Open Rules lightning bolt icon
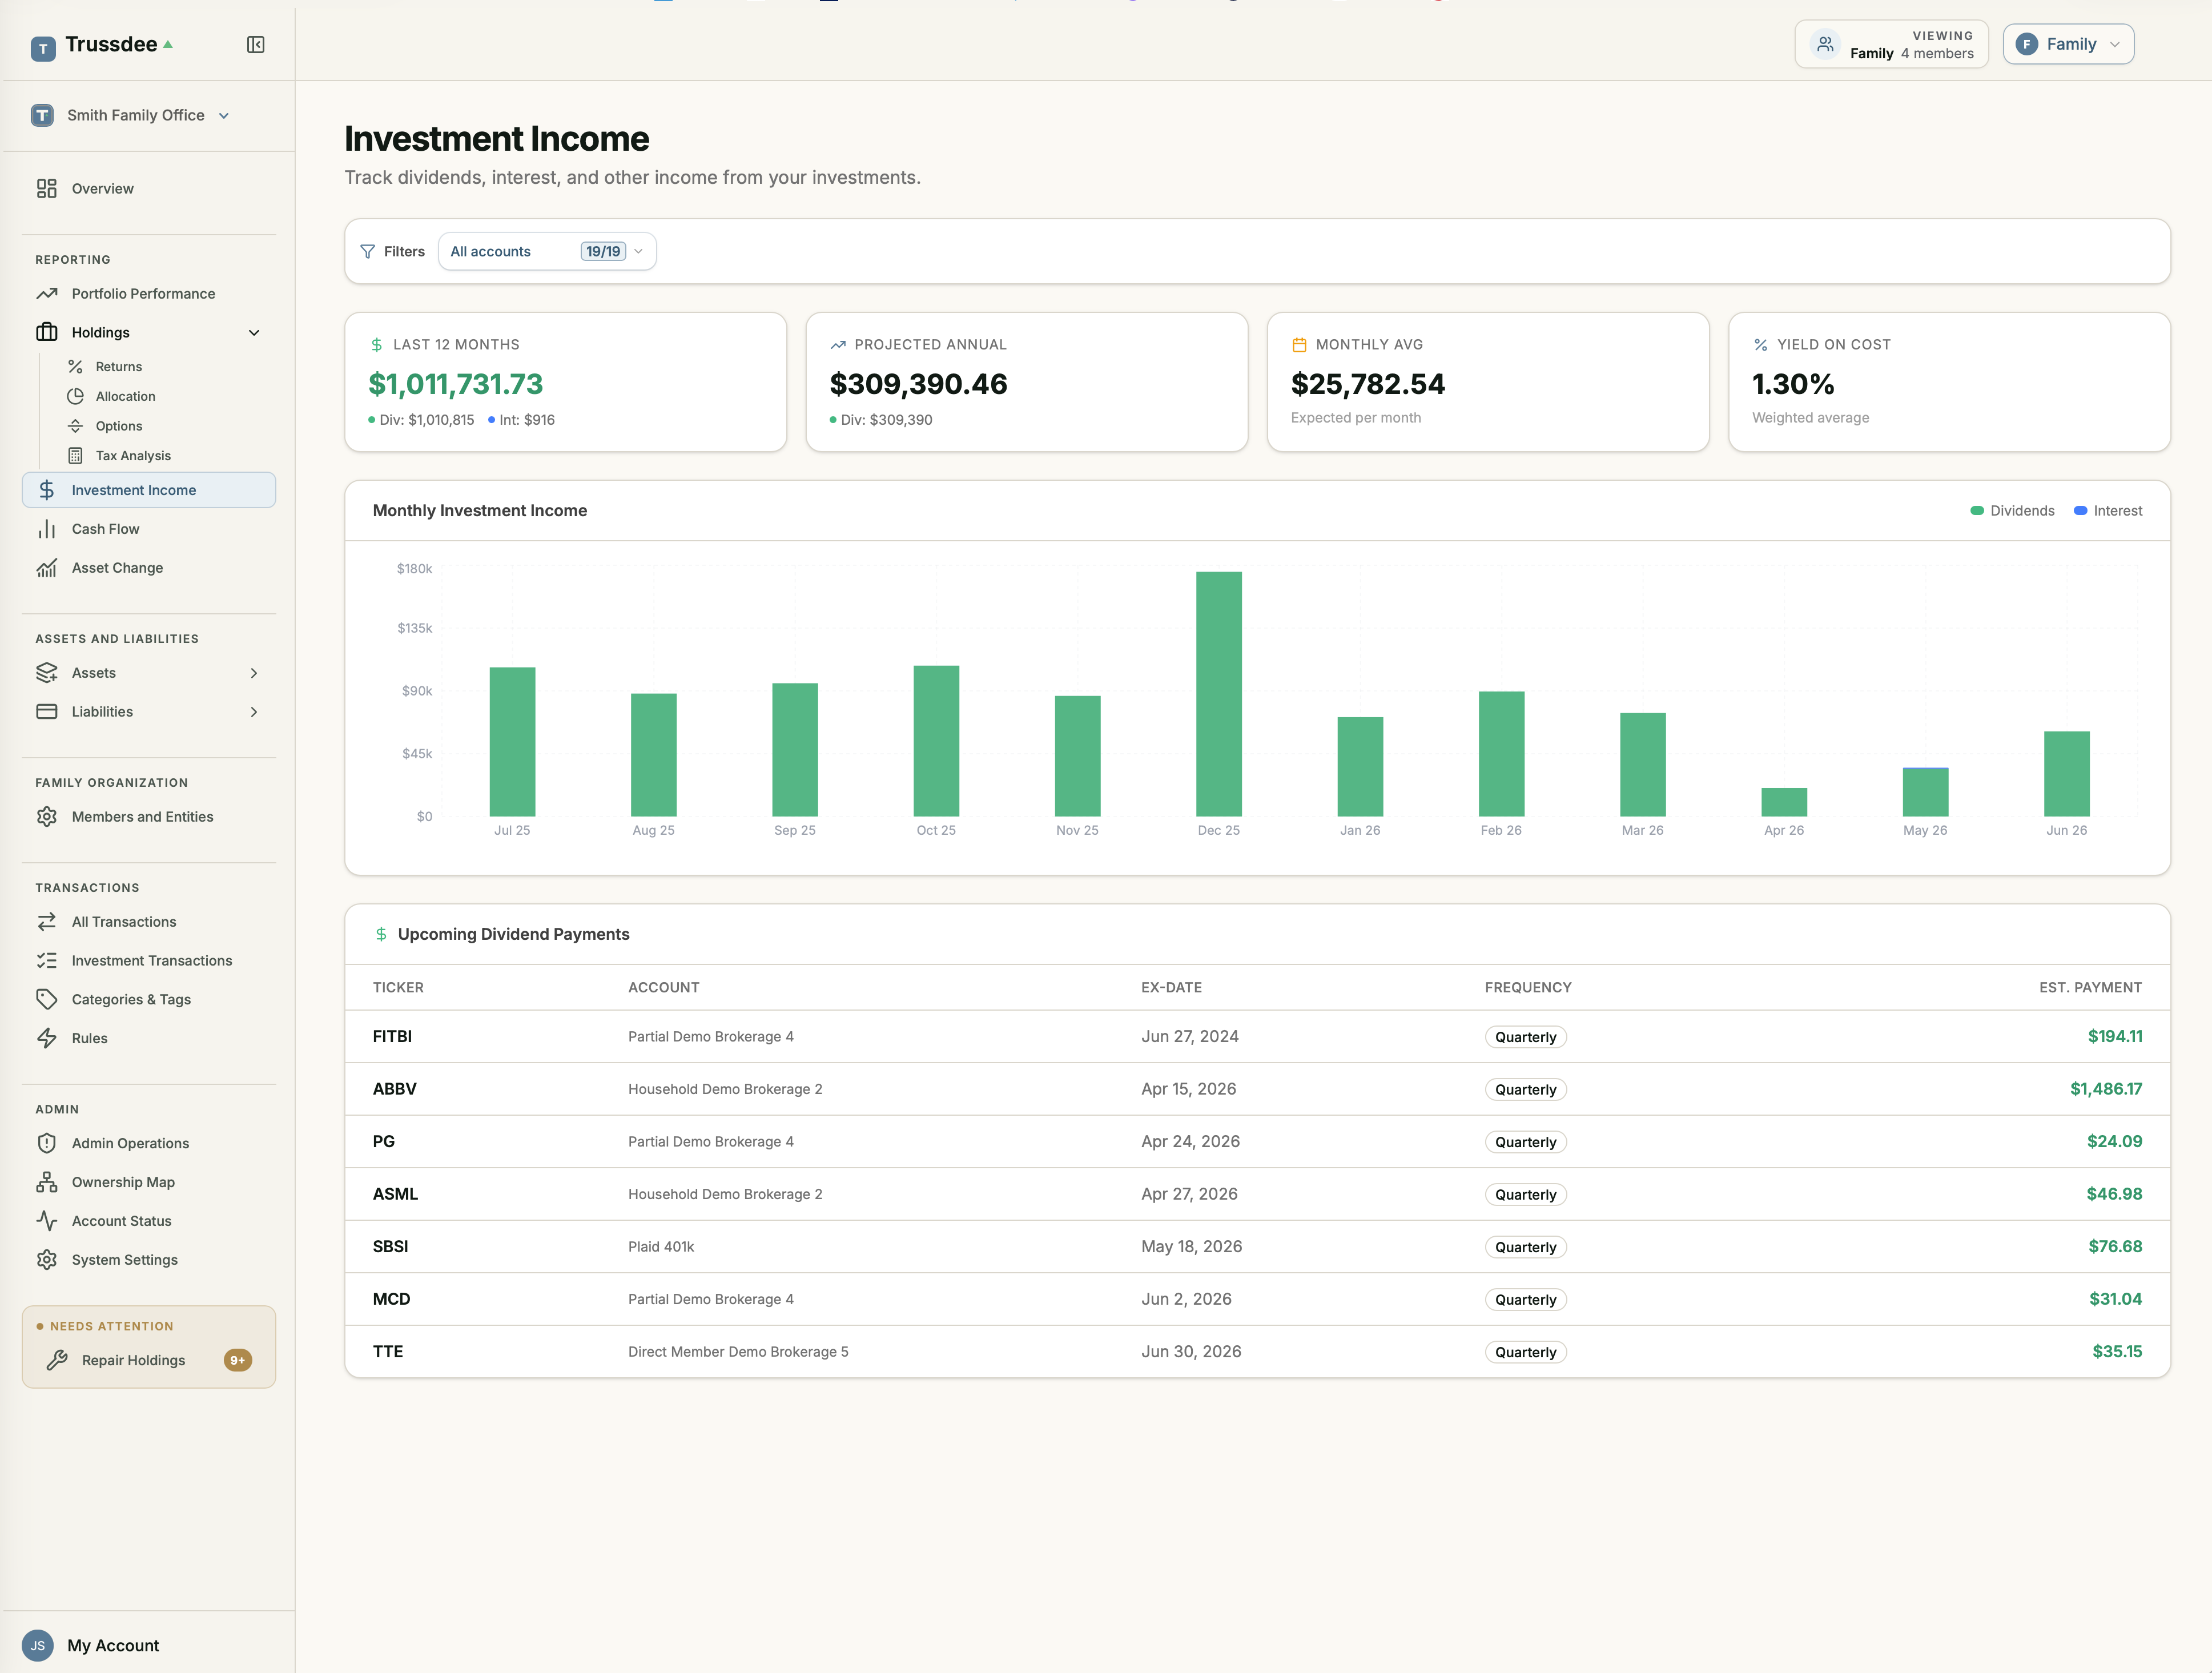This screenshot has width=2212, height=1673. click(47, 1038)
